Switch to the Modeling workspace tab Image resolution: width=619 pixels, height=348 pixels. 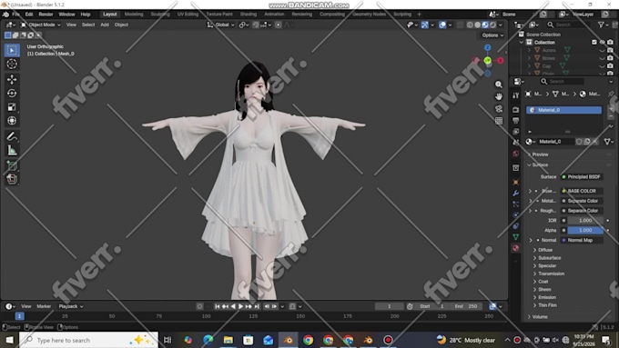134,15
